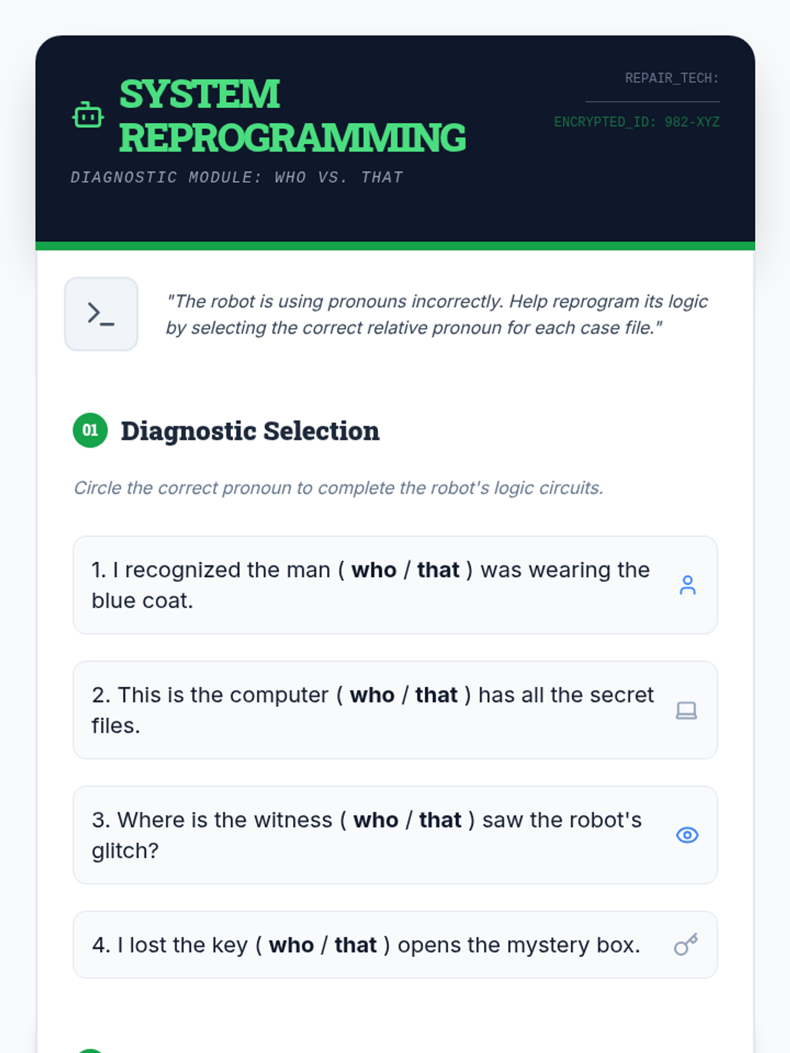This screenshot has width=790, height=1053.
Task: Click the terminal prompt icon
Action: pos(101,314)
